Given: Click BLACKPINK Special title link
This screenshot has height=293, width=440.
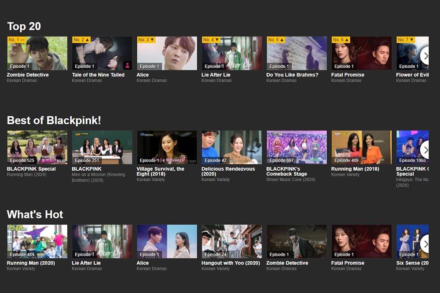Looking at the screenshot, I should [x=31, y=169].
